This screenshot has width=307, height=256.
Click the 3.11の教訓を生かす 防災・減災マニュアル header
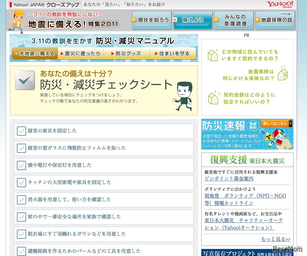coord(103,41)
